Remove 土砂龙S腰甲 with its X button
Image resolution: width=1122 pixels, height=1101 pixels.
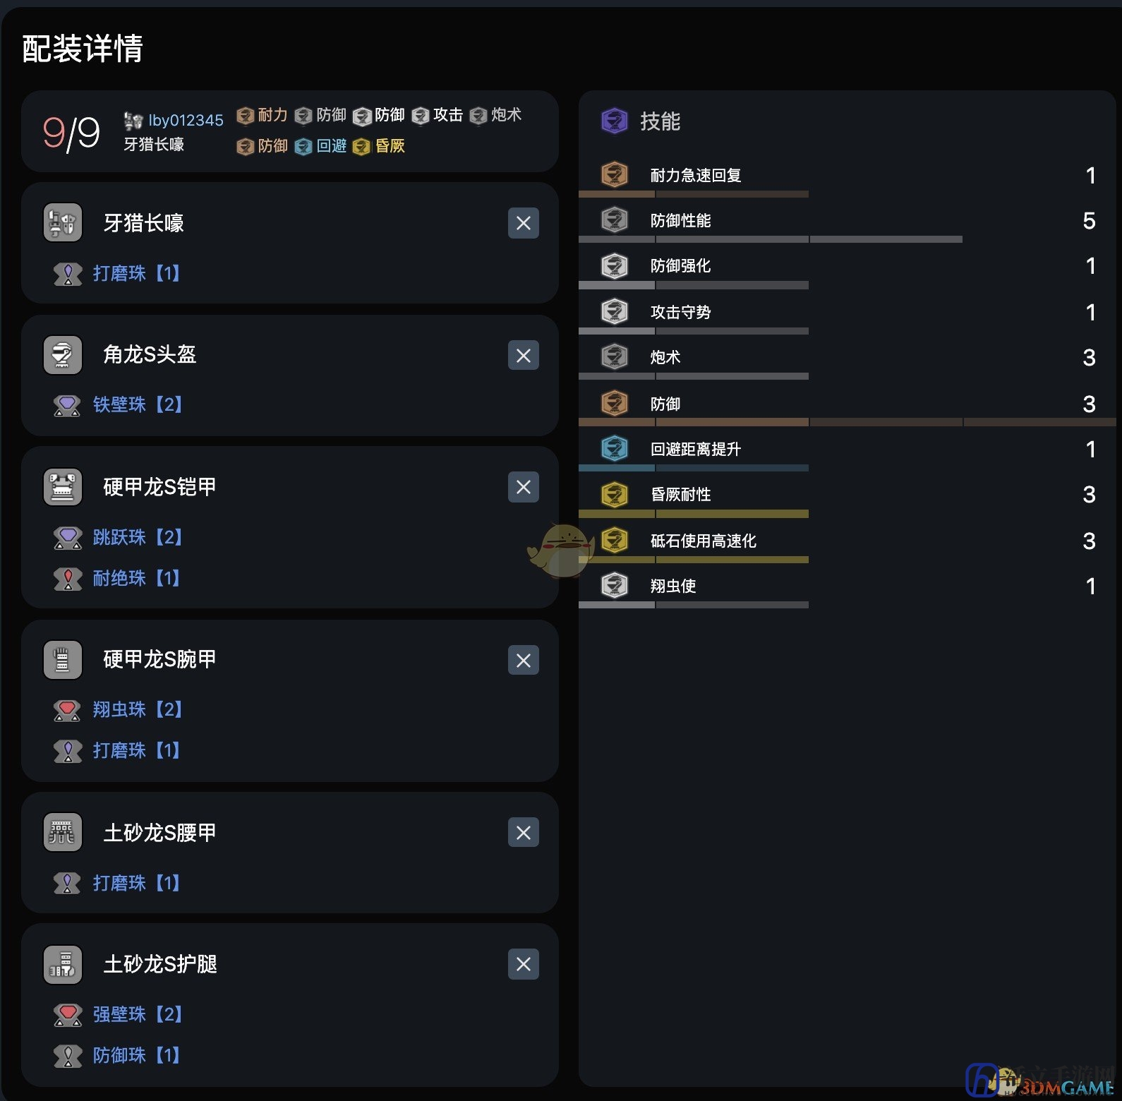point(523,833)
